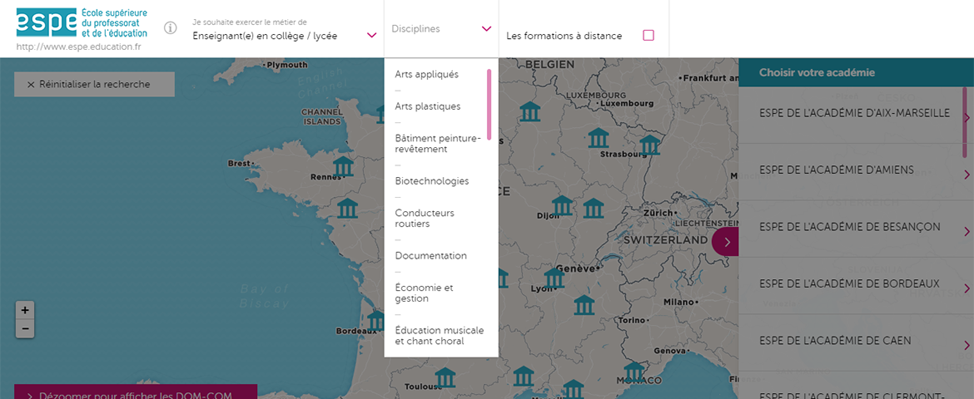Choose Biotechnologies discipline

(x=432, y=181)
